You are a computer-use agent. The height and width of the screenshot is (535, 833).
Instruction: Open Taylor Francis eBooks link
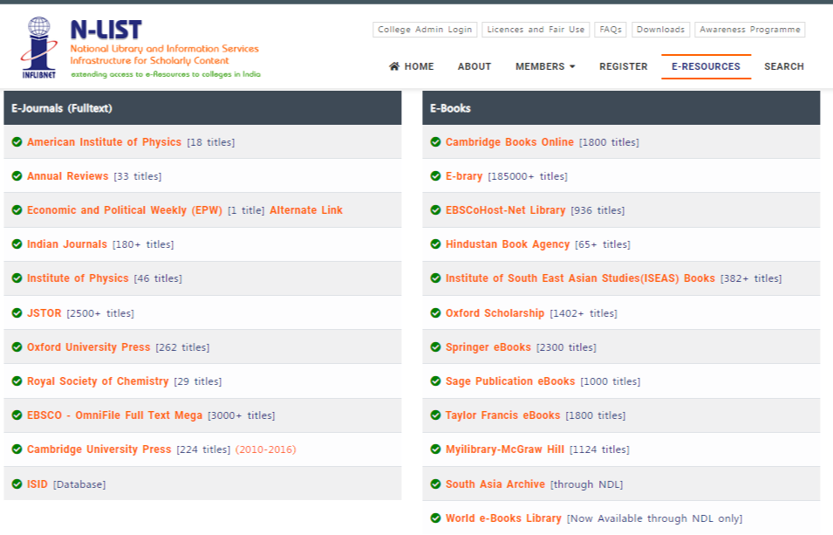point(502,415)
